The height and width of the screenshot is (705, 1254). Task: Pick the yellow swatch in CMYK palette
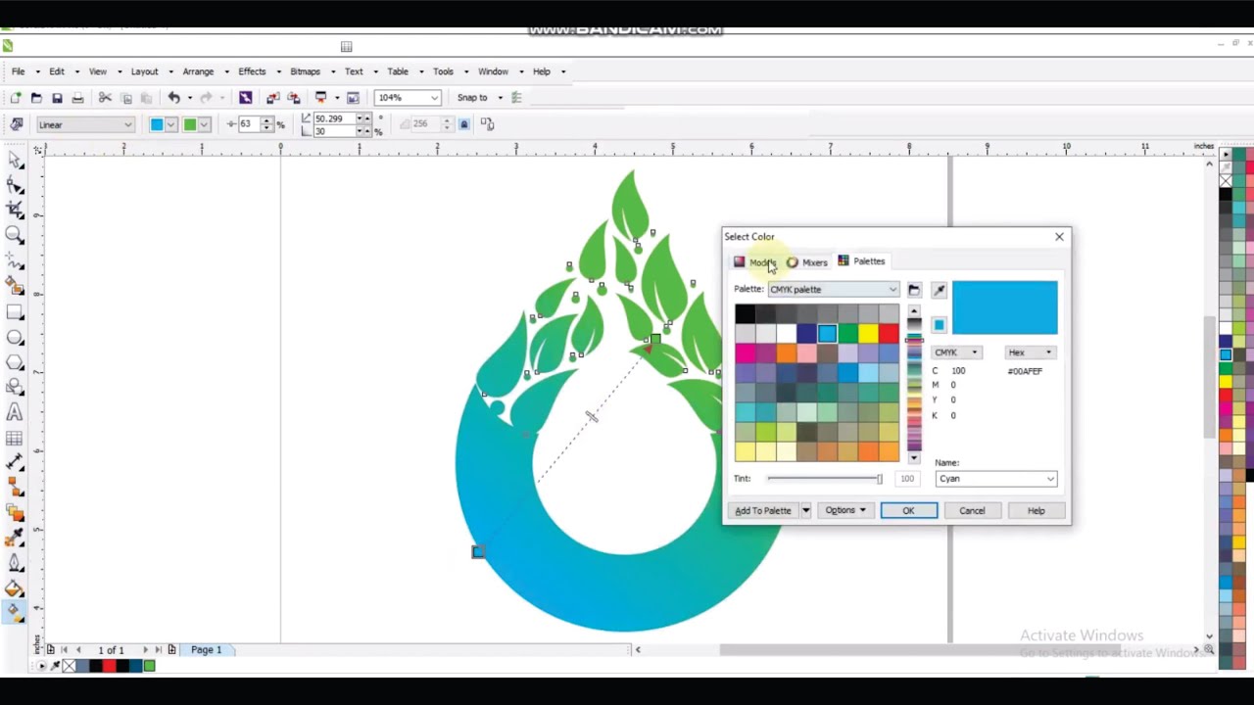pos(868,335)
